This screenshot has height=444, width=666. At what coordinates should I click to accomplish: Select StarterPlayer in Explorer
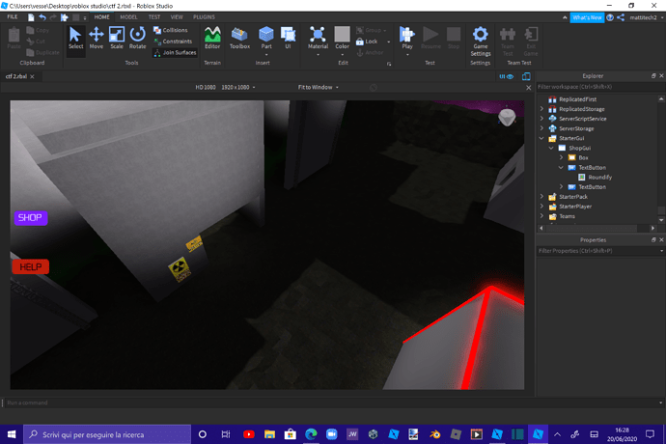coord(575,207)
